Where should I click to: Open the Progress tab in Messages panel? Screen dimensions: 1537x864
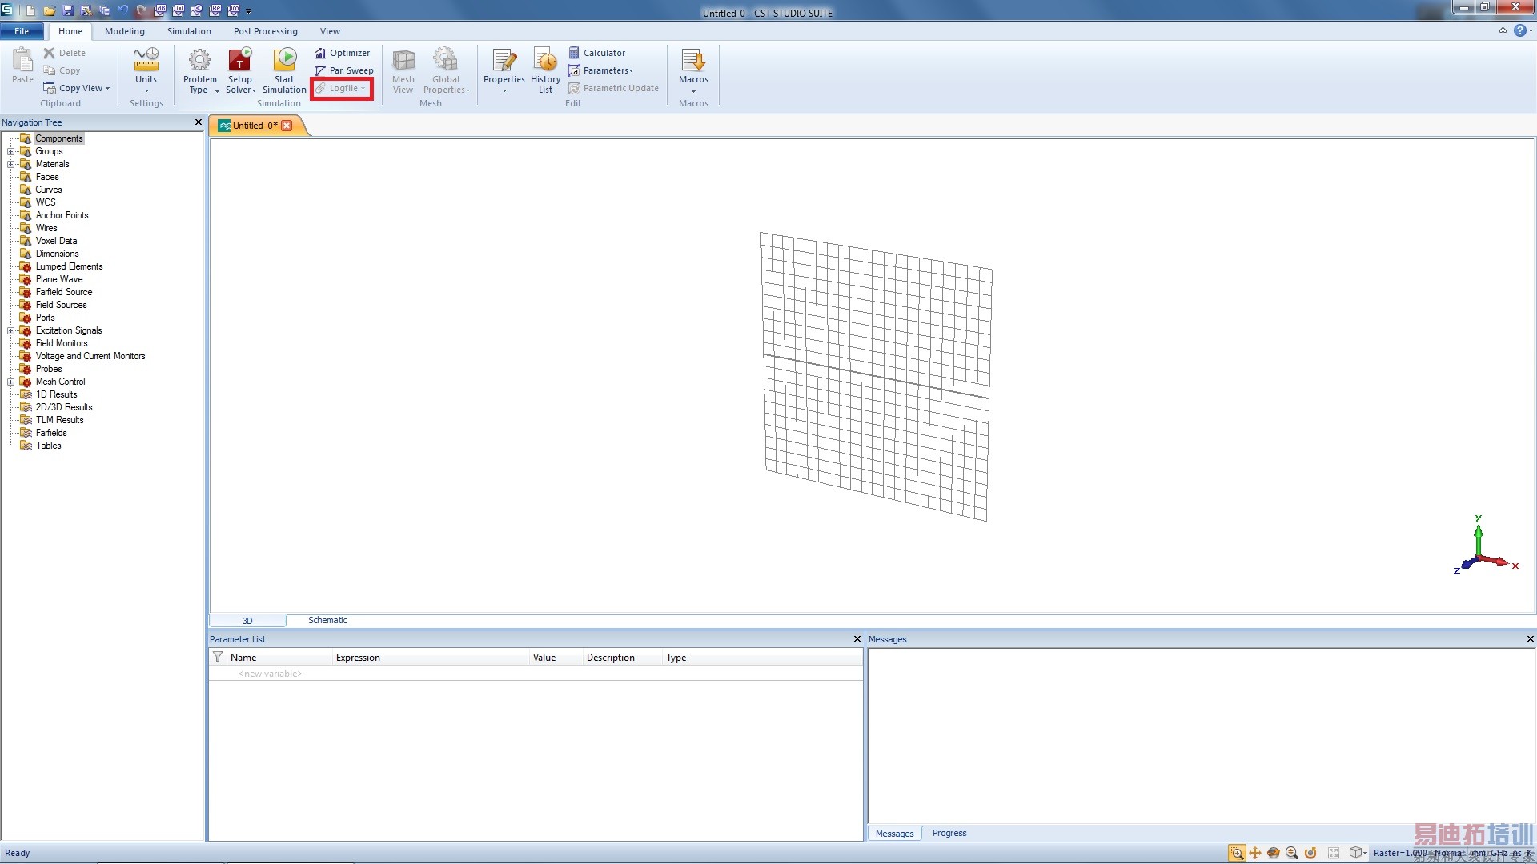coord(949,833)
